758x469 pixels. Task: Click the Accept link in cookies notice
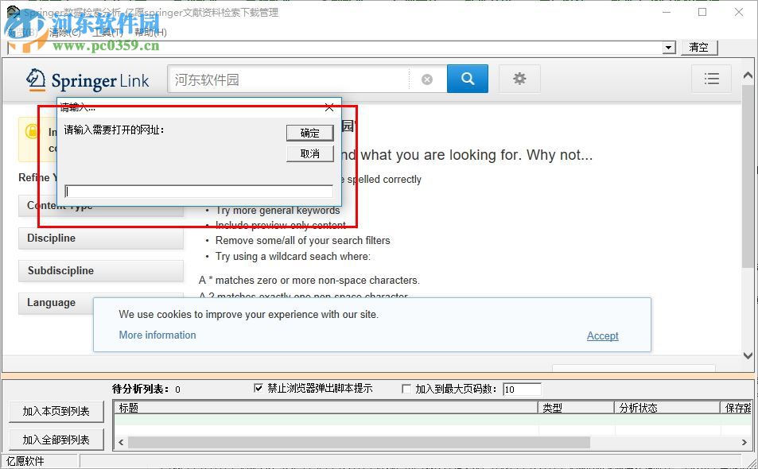[602, 335]
